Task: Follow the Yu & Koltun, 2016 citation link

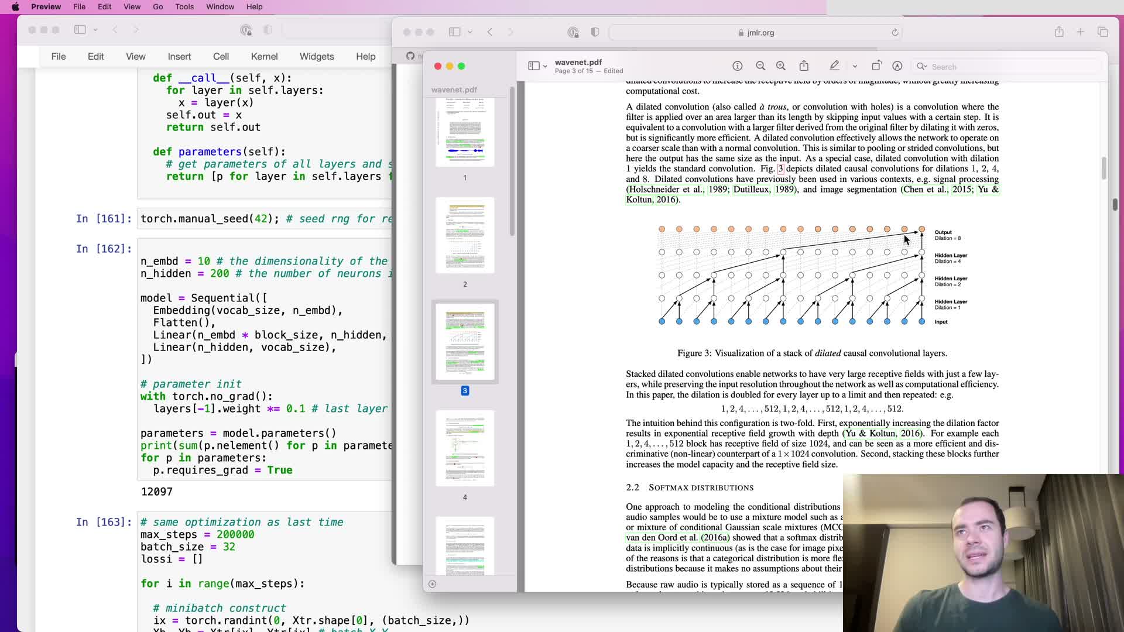Action: tap(882, 434)
